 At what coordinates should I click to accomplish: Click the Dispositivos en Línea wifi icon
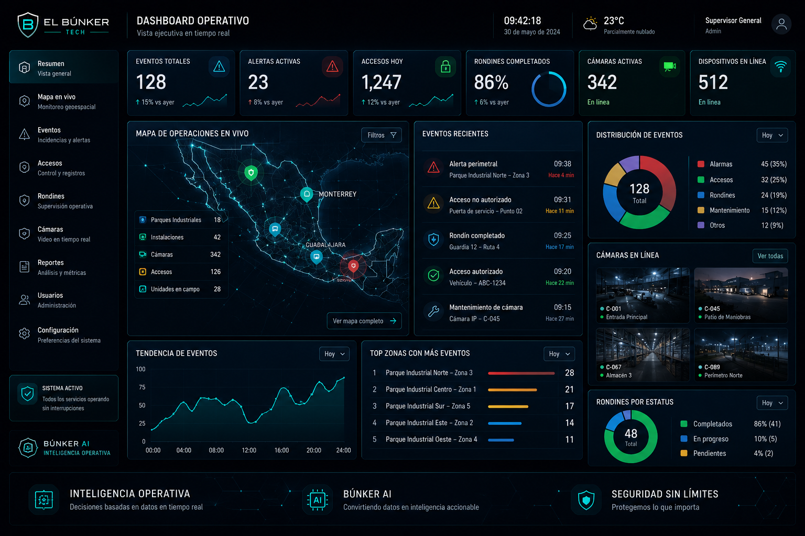pos(780,66)
